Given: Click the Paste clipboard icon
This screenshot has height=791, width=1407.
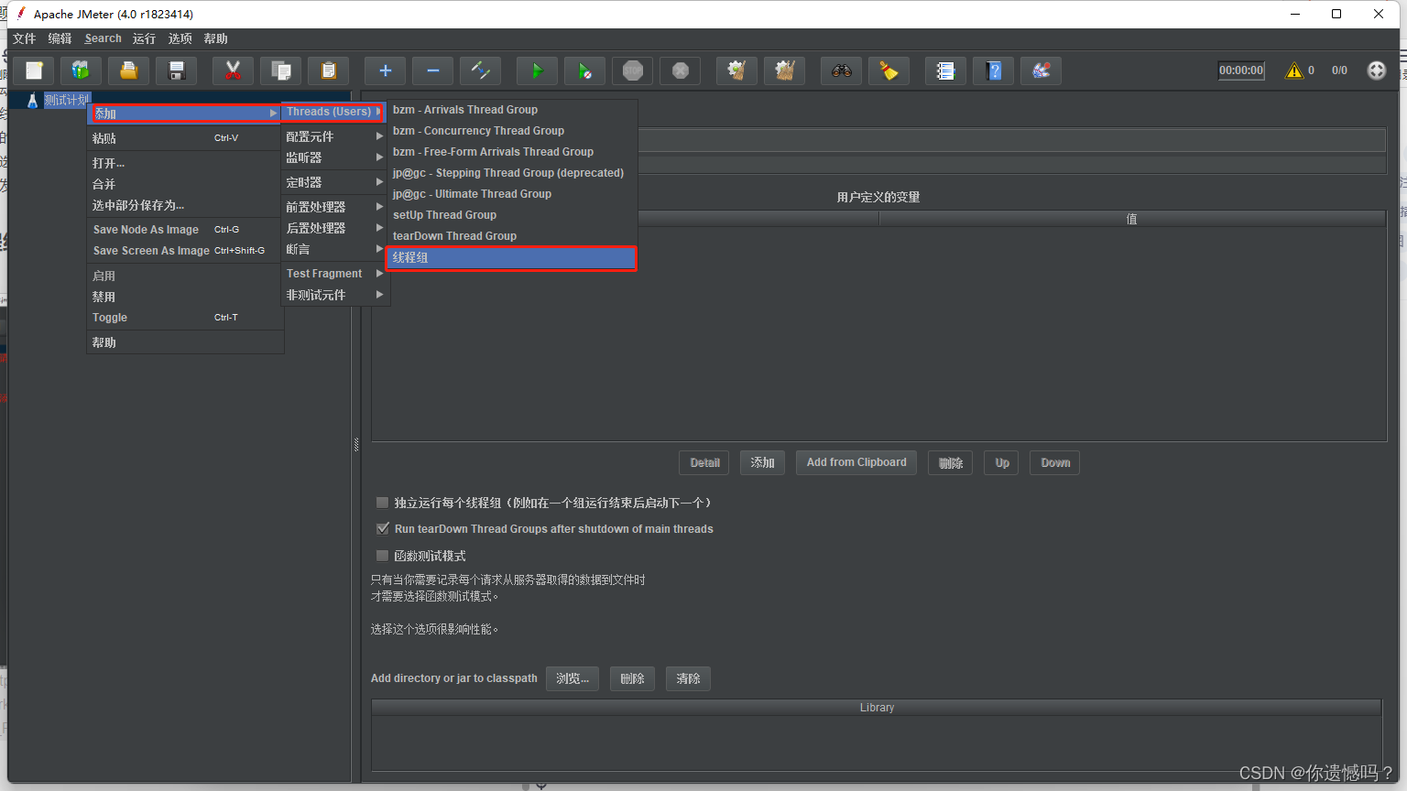Looking at the screenshot, I should coord(329,70).
